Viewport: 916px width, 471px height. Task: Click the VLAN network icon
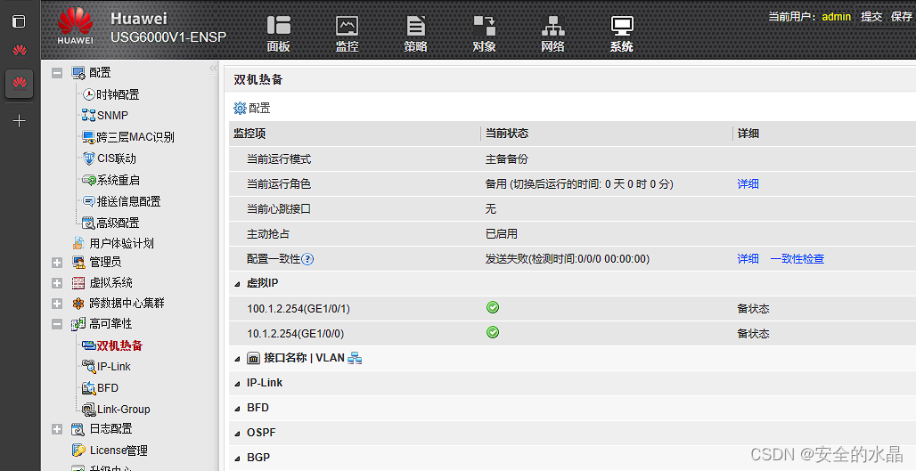point(355,358)
